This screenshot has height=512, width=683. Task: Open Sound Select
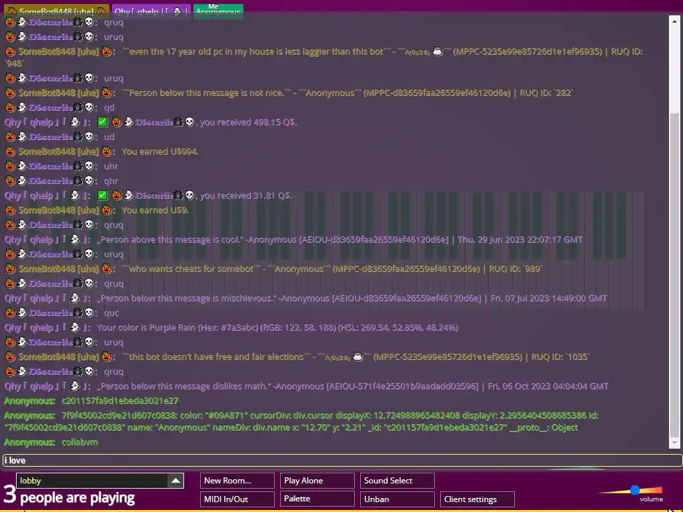point(398,481)
